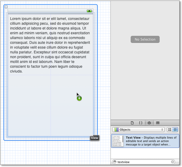Switch library to icon grid view
The height and width of the screenshot is (167, 182).
click(170, 129)
